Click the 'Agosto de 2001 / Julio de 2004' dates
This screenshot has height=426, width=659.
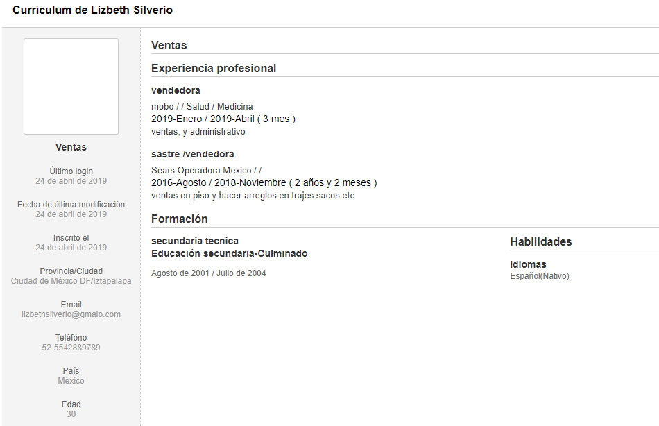coord(208,273)
